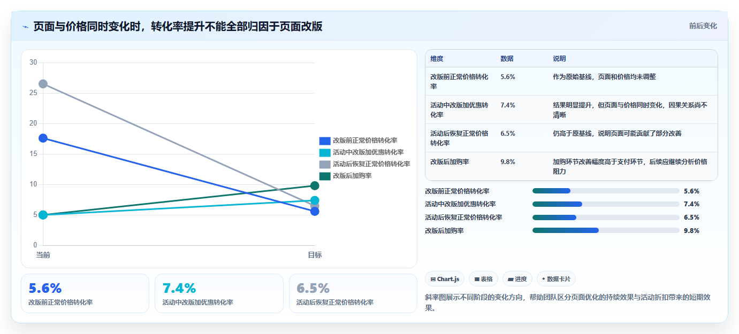The width and height of the screenshot is (739, 334).
Task: Toggle 活动中改版加优惠转化率 legend cyan swatch
Action: pos(325,153)
